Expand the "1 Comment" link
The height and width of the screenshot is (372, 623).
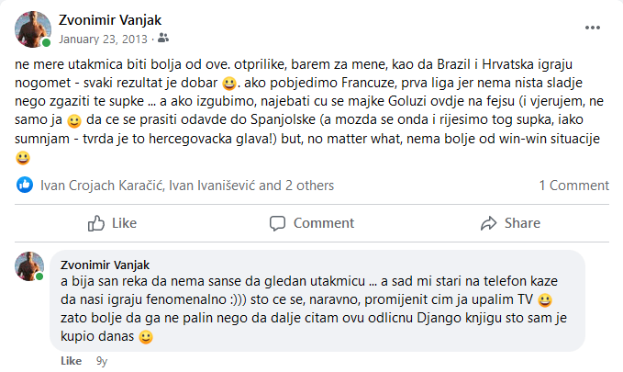pos(573,185)
